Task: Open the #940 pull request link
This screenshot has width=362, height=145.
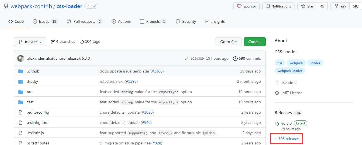Action: coord(146,122)
